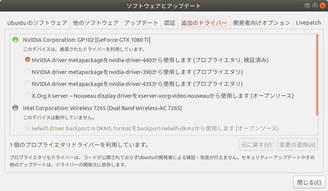Select the nvidia-driver-440 radio button
Image resolution: width=328 pixels, height=191 pixels.
28,60
